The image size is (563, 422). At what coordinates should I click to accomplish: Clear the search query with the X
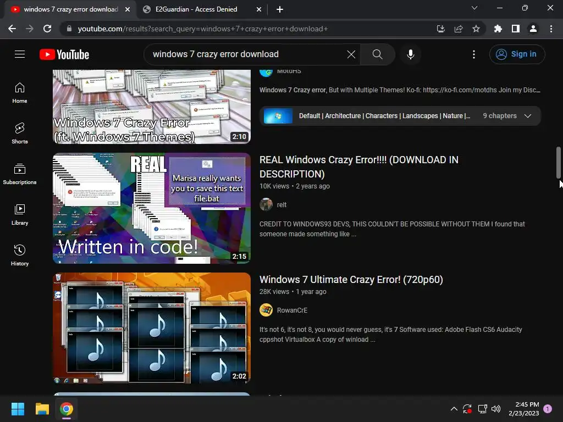click(x=351, y=54)
